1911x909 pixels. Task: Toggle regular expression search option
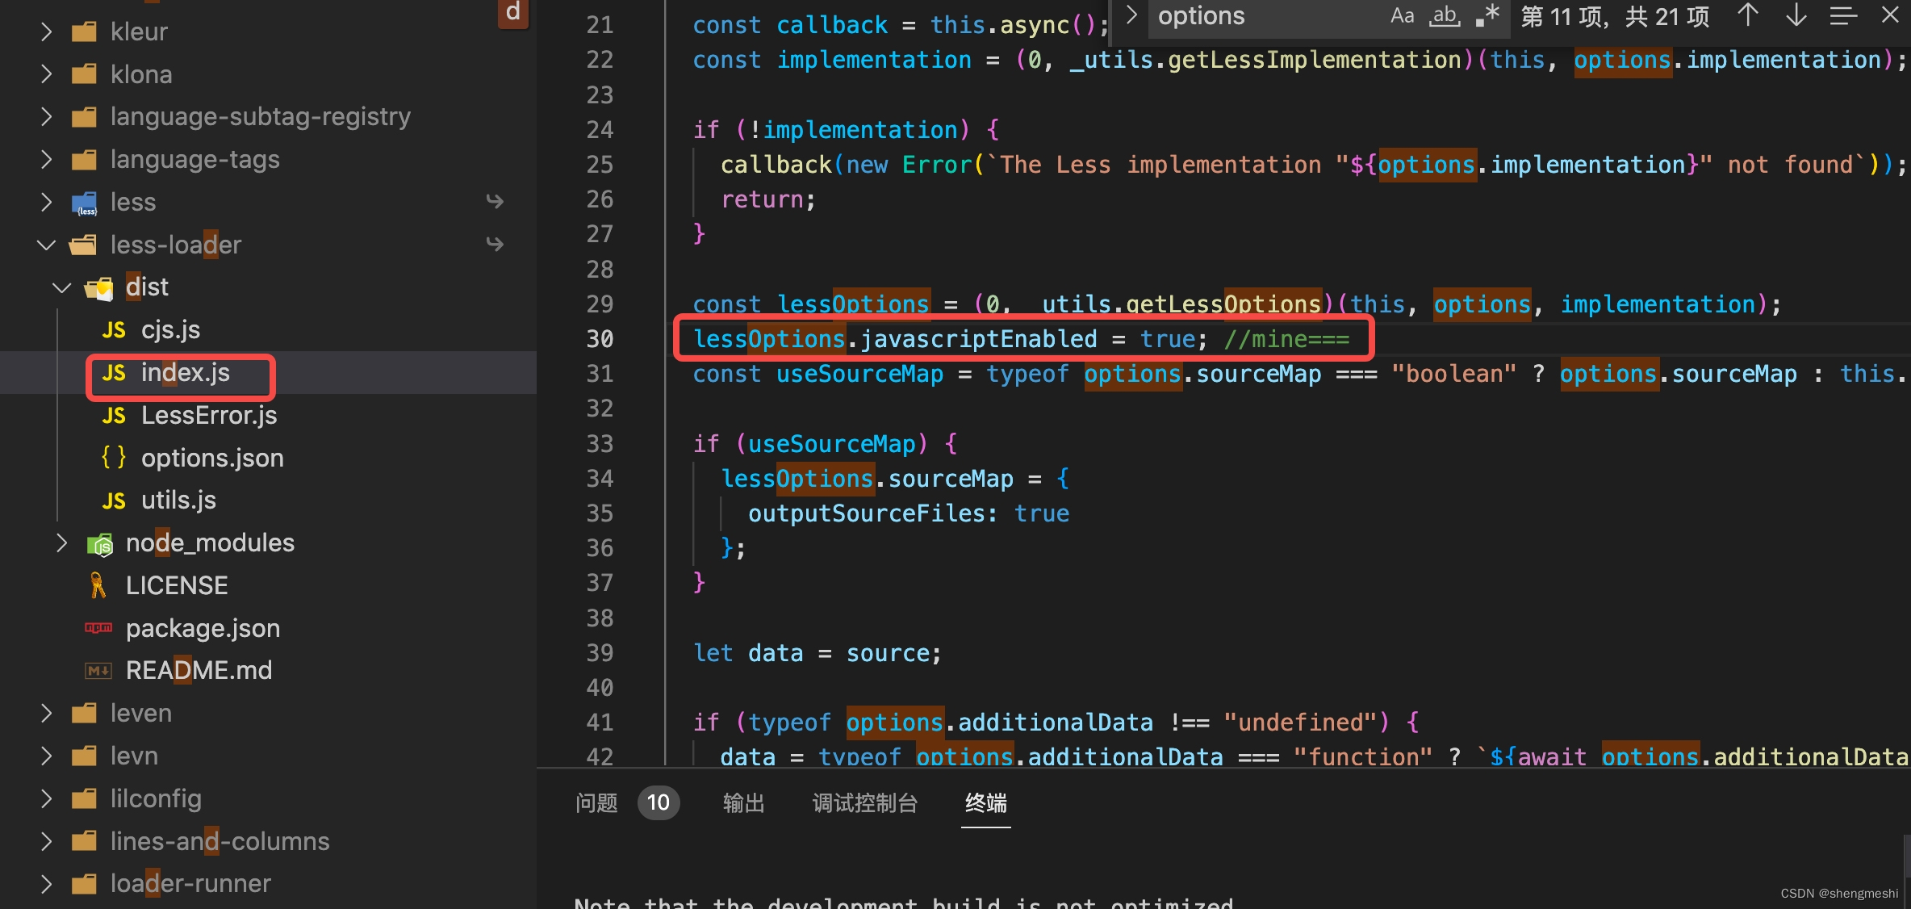(x=1487, y=16)
